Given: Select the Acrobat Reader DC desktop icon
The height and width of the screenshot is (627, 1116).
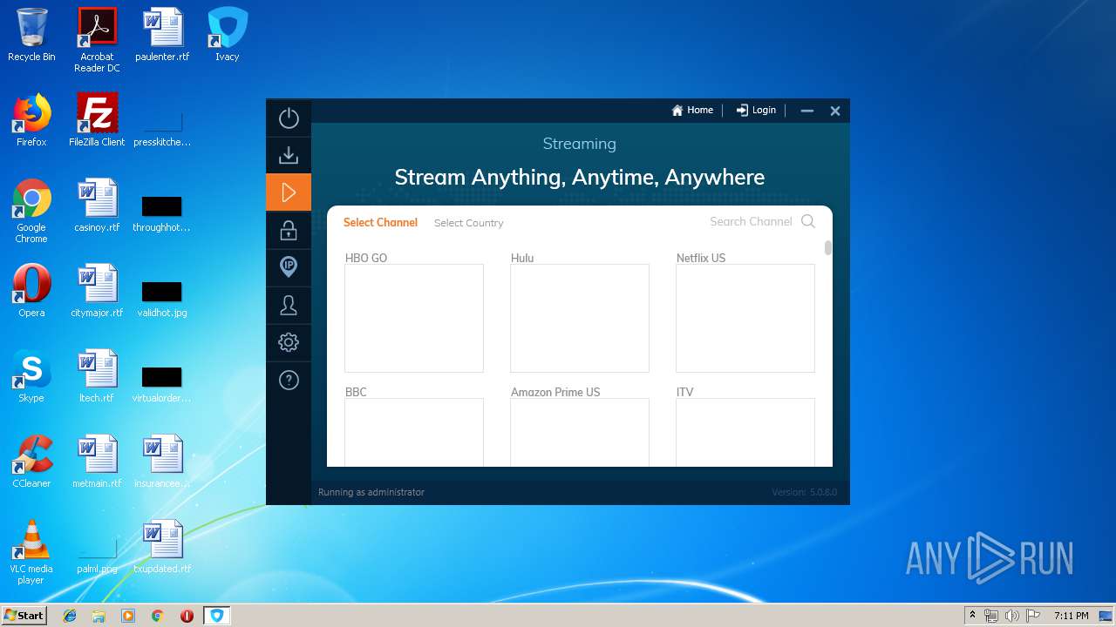Looking at the screenshot, I should (x=97, y=40).
